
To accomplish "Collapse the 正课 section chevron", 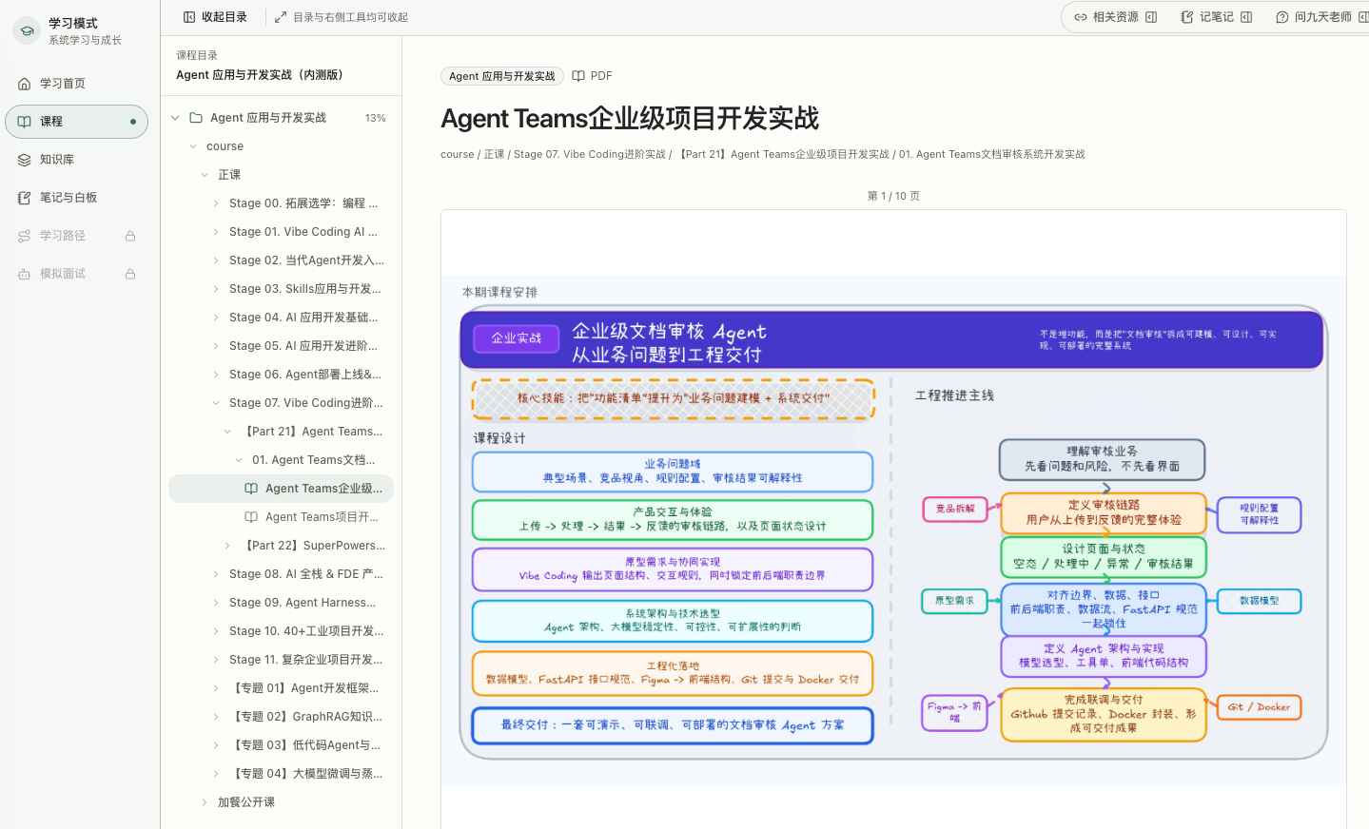I will click(x=205, y=175).
